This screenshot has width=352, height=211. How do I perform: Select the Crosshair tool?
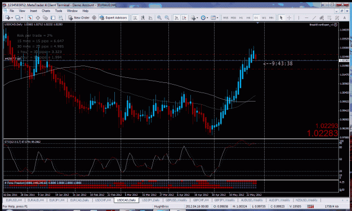(x=289, y=17)
